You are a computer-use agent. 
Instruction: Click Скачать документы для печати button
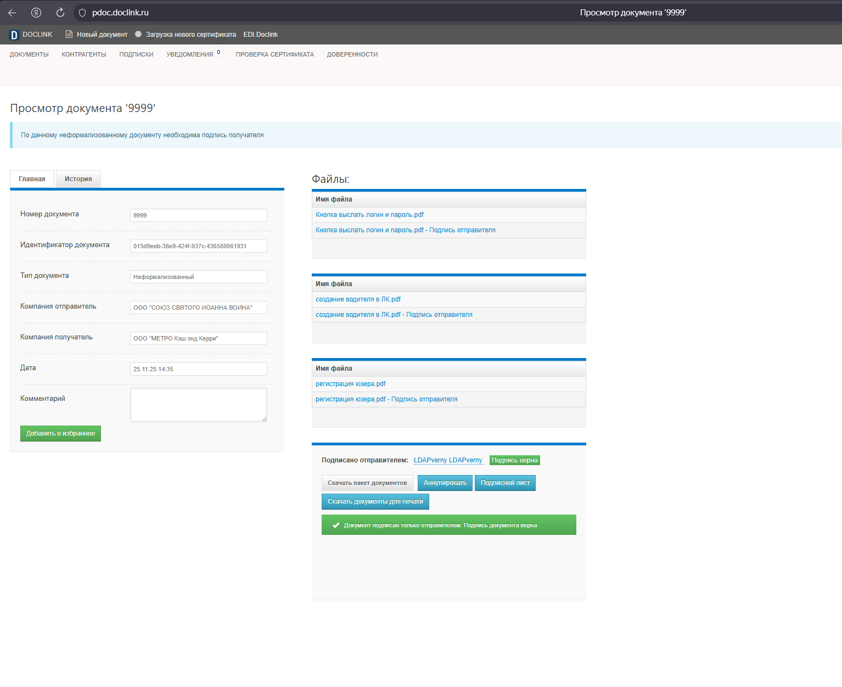pos(375,501)
